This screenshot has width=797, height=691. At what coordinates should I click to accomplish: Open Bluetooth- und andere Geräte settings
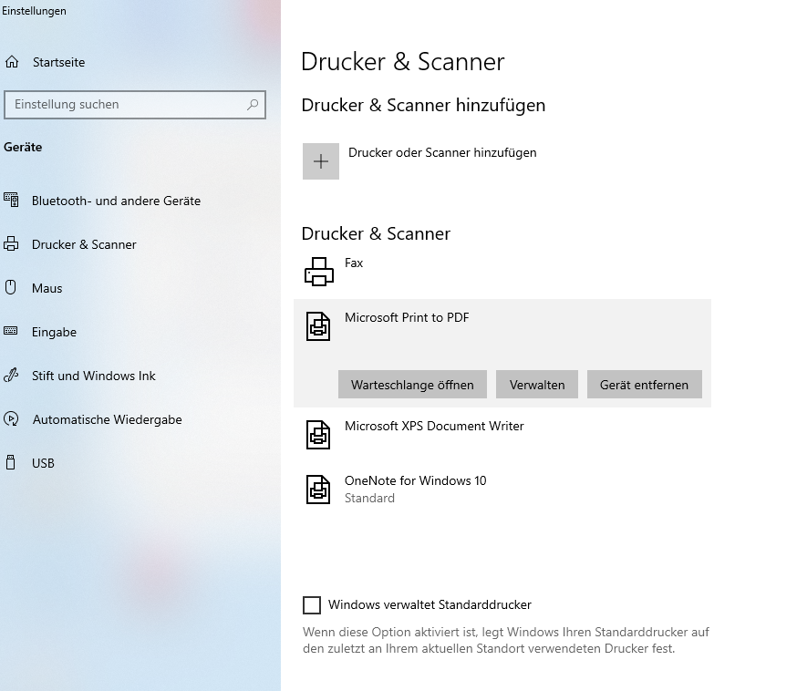117,201
